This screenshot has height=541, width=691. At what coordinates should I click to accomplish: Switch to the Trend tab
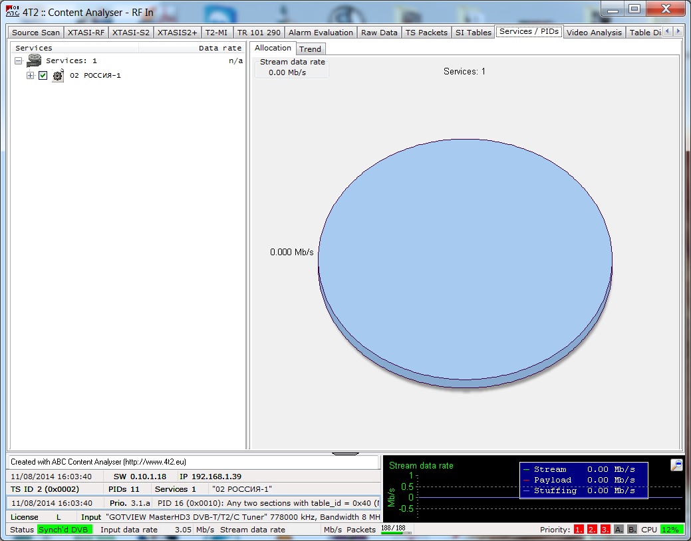pos(310,49)
